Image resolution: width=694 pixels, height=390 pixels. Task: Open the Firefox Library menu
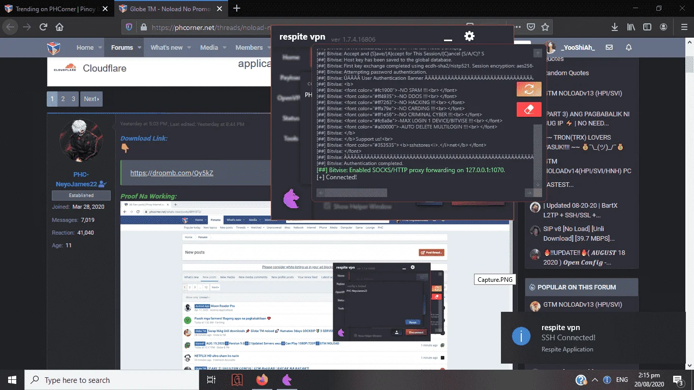(x=631, y=27)
